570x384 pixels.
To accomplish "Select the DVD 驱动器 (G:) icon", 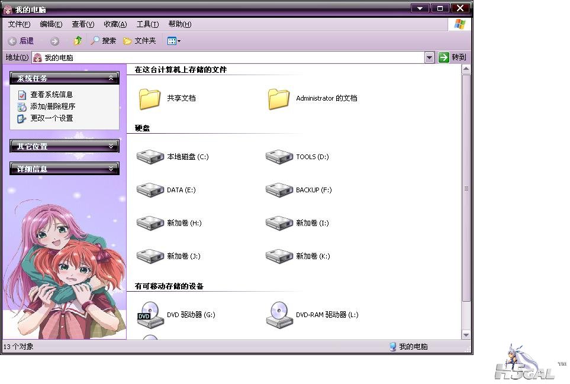I will click(150, 315).
